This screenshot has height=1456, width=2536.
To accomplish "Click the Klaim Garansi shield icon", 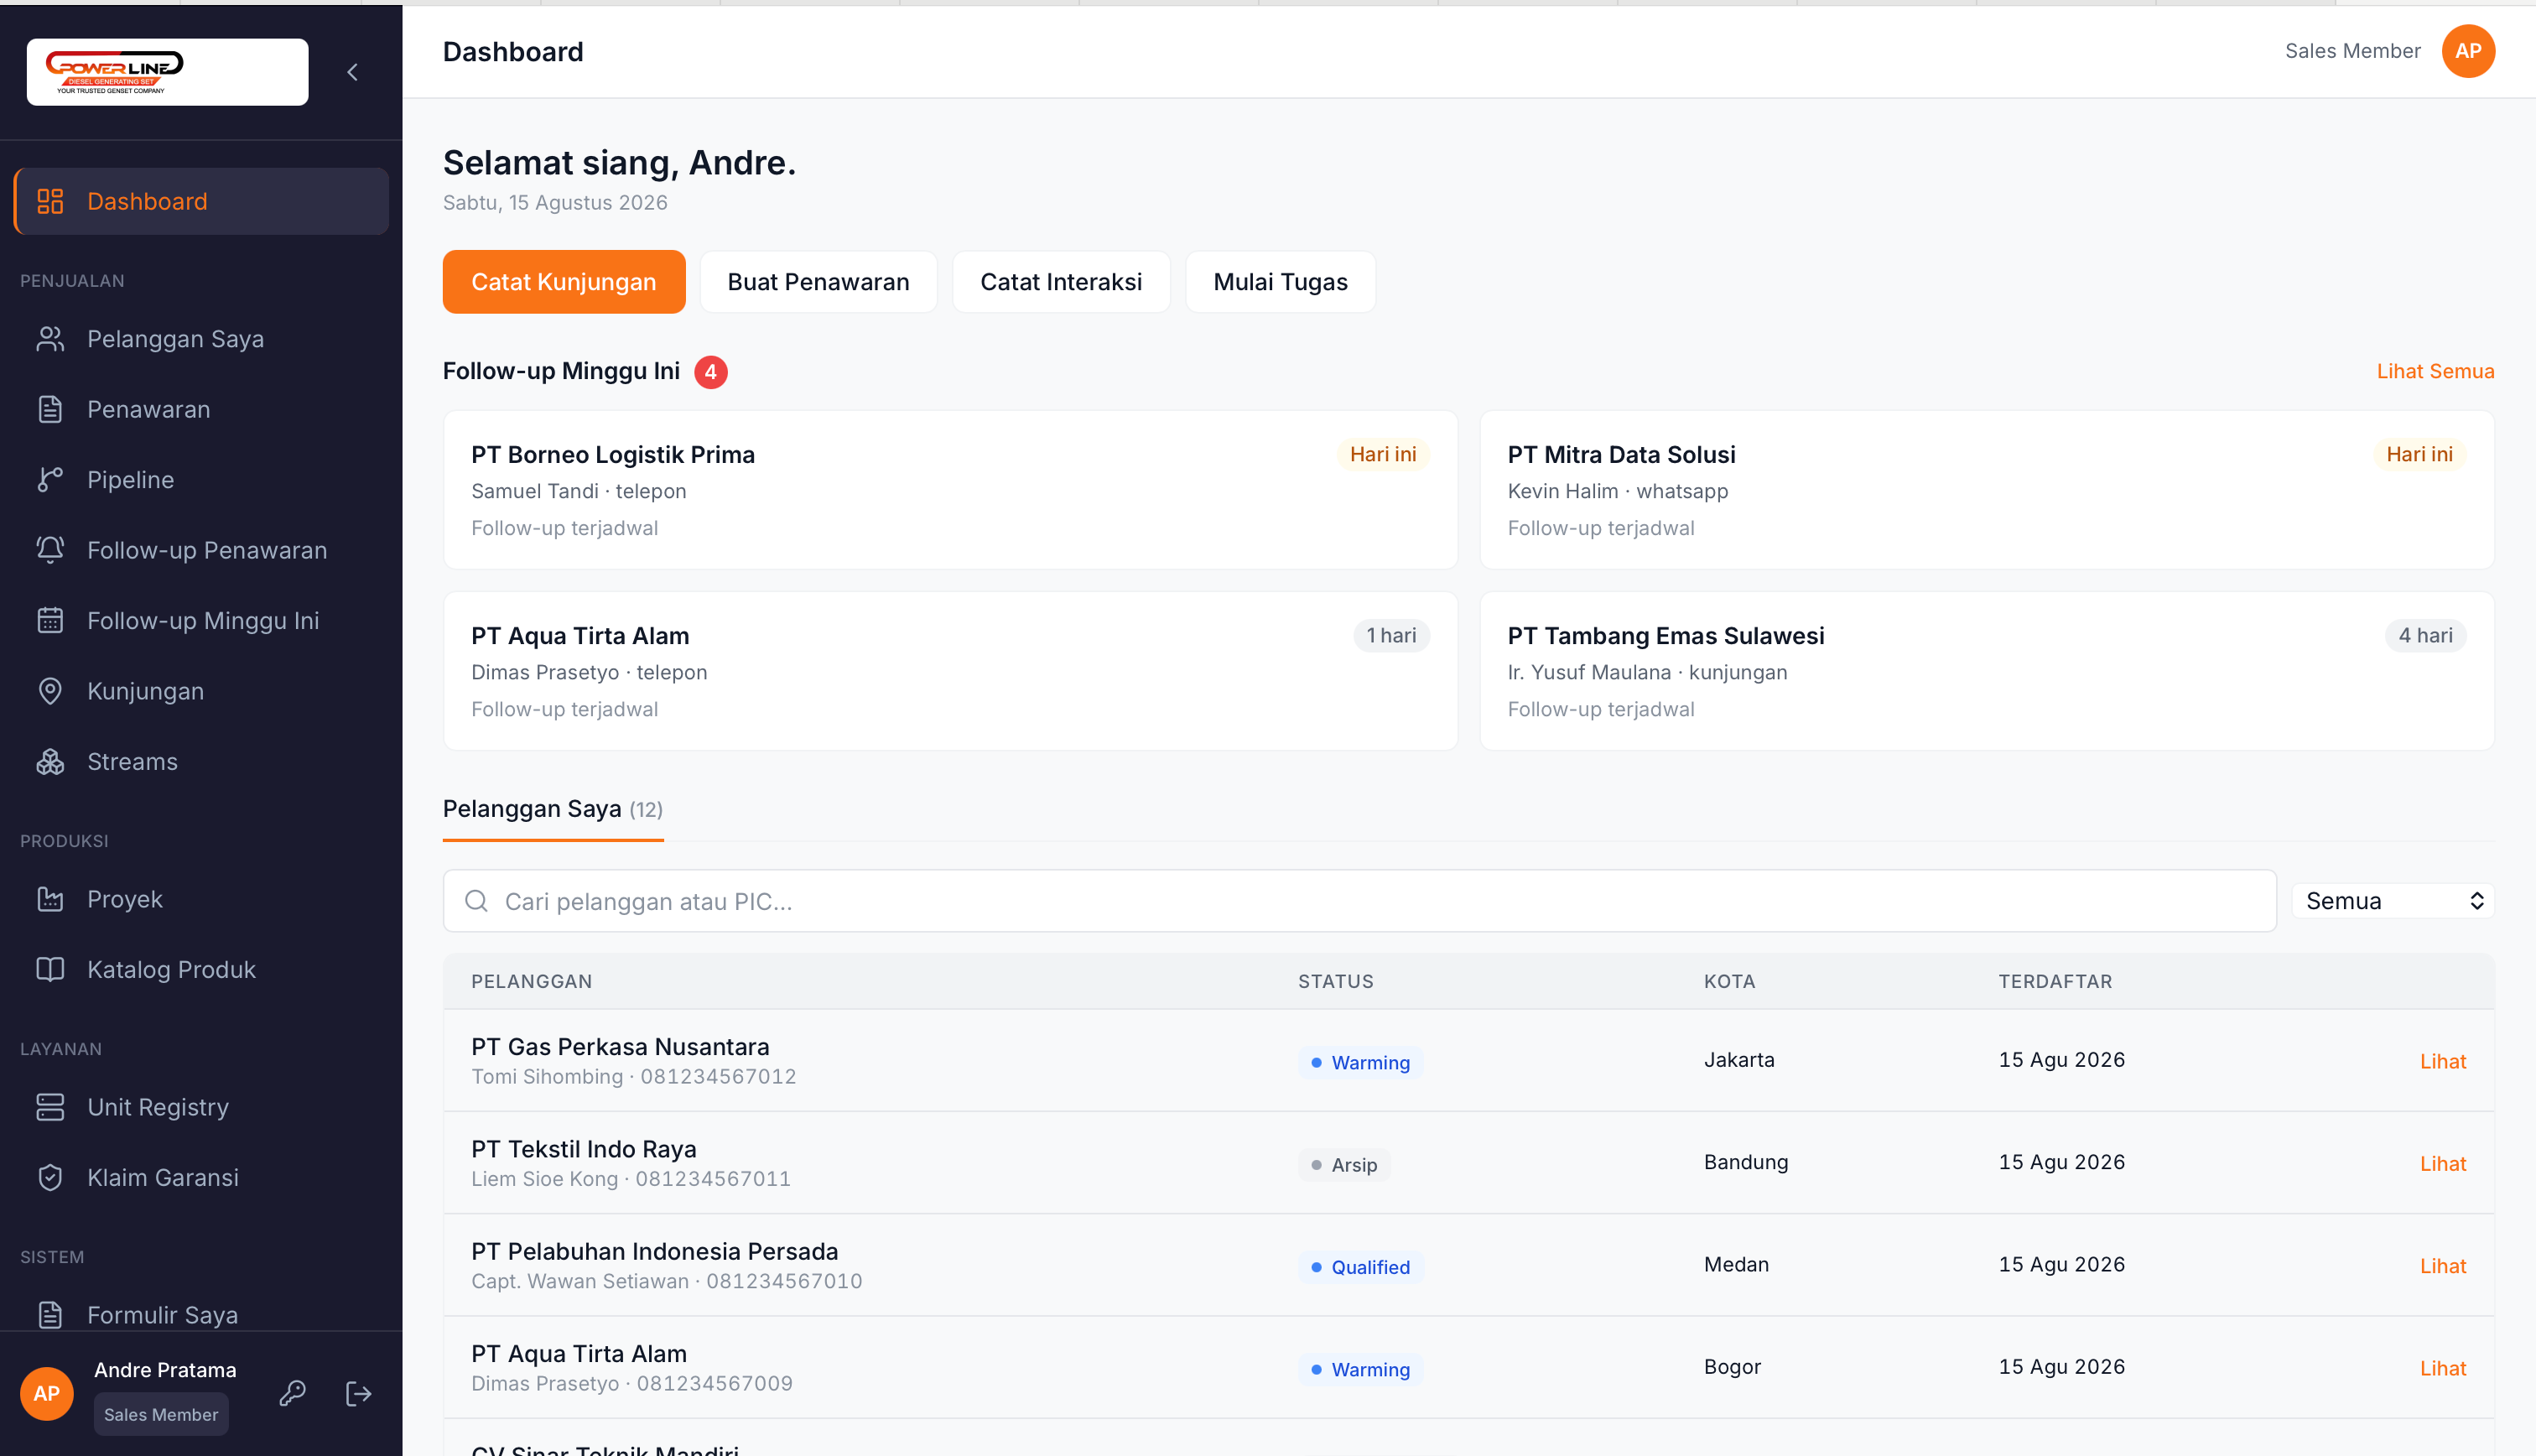I will tap(50, 1177).
